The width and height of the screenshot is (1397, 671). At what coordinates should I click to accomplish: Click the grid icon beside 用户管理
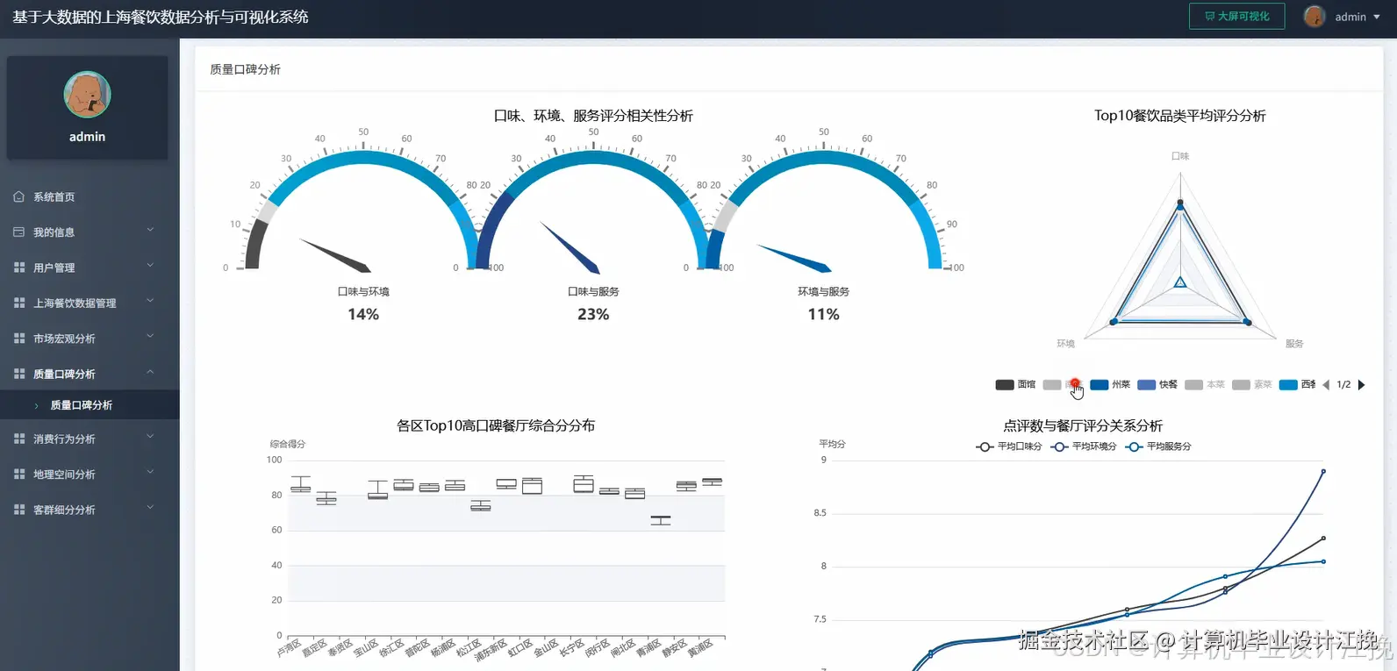pos(19,268)
